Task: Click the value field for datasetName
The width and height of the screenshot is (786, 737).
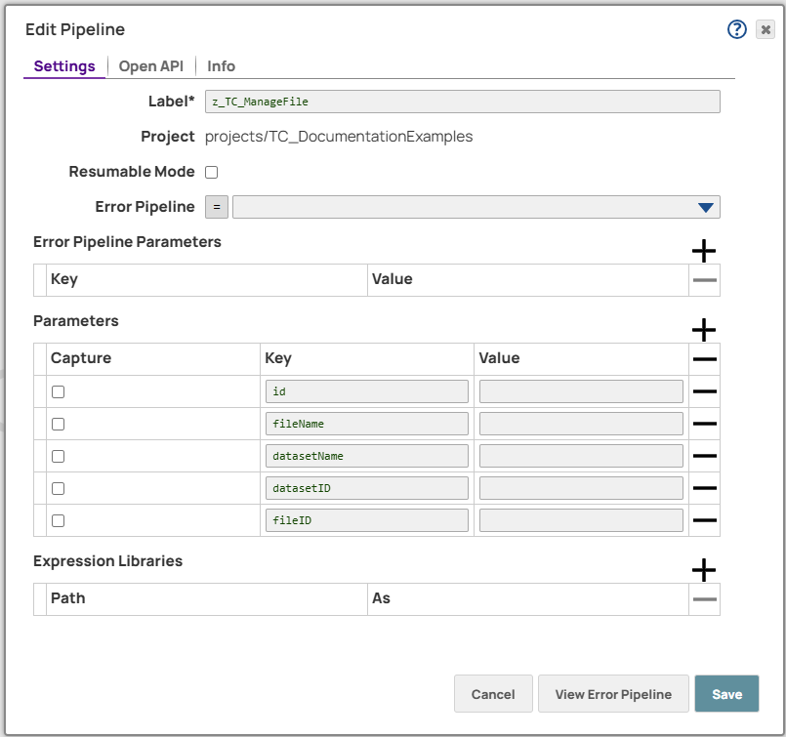Action: tap(581, 456)
